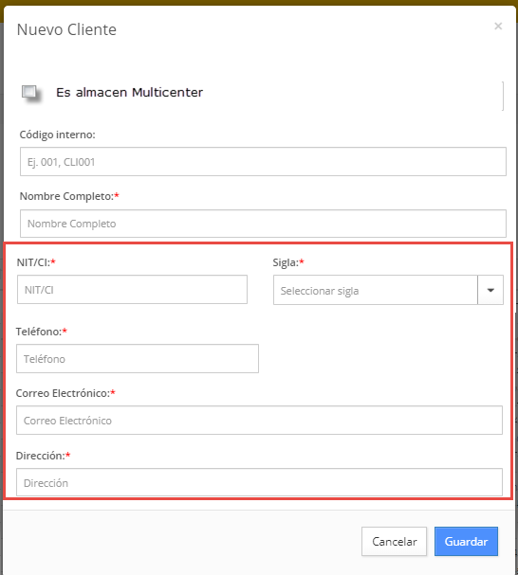Focus the Teléfono input field
The image size is (518, 575).
coord(138,359)
